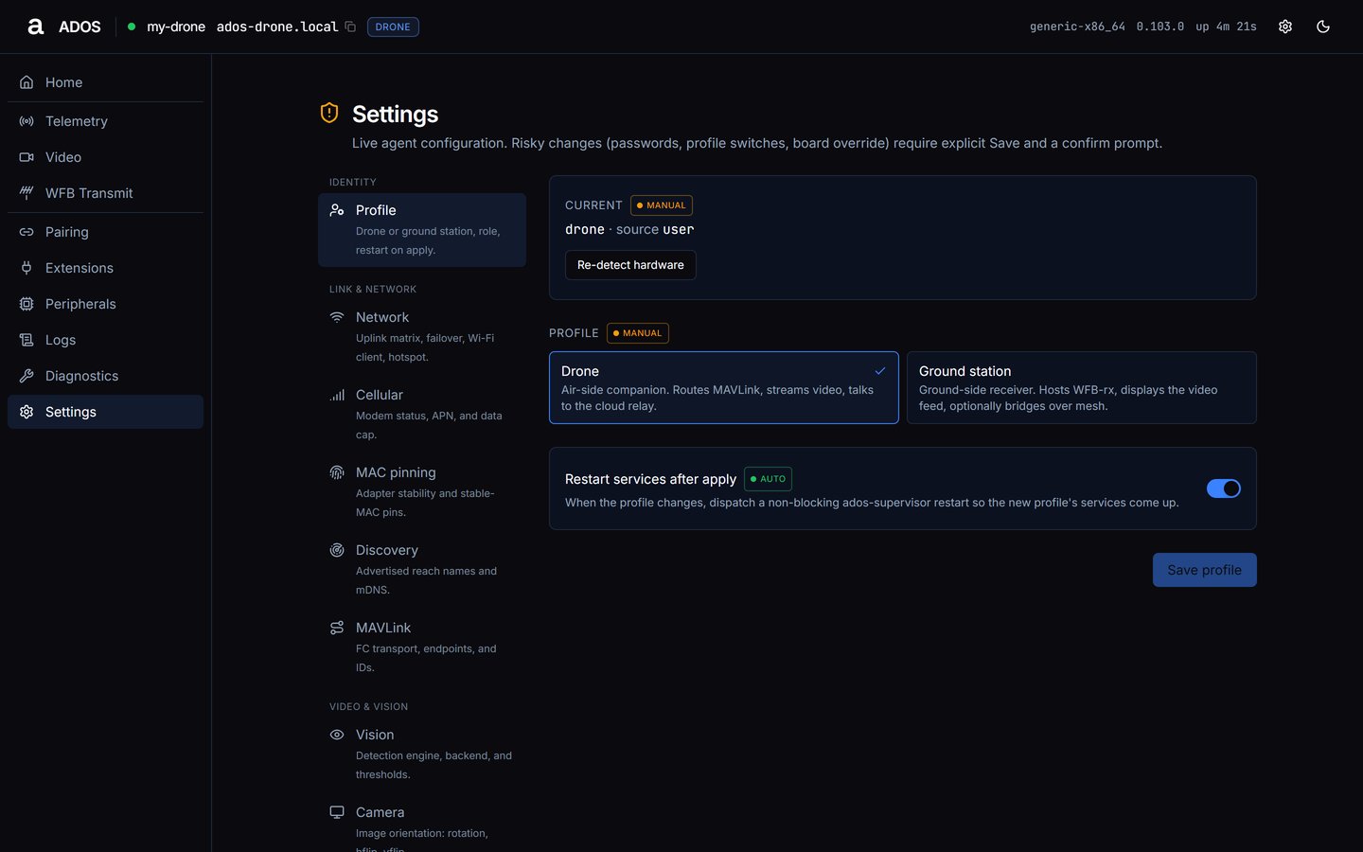Screen dimensions: 1363x852
Task: Click Re-detect hardware button
Action: click(x=630, y=265)
